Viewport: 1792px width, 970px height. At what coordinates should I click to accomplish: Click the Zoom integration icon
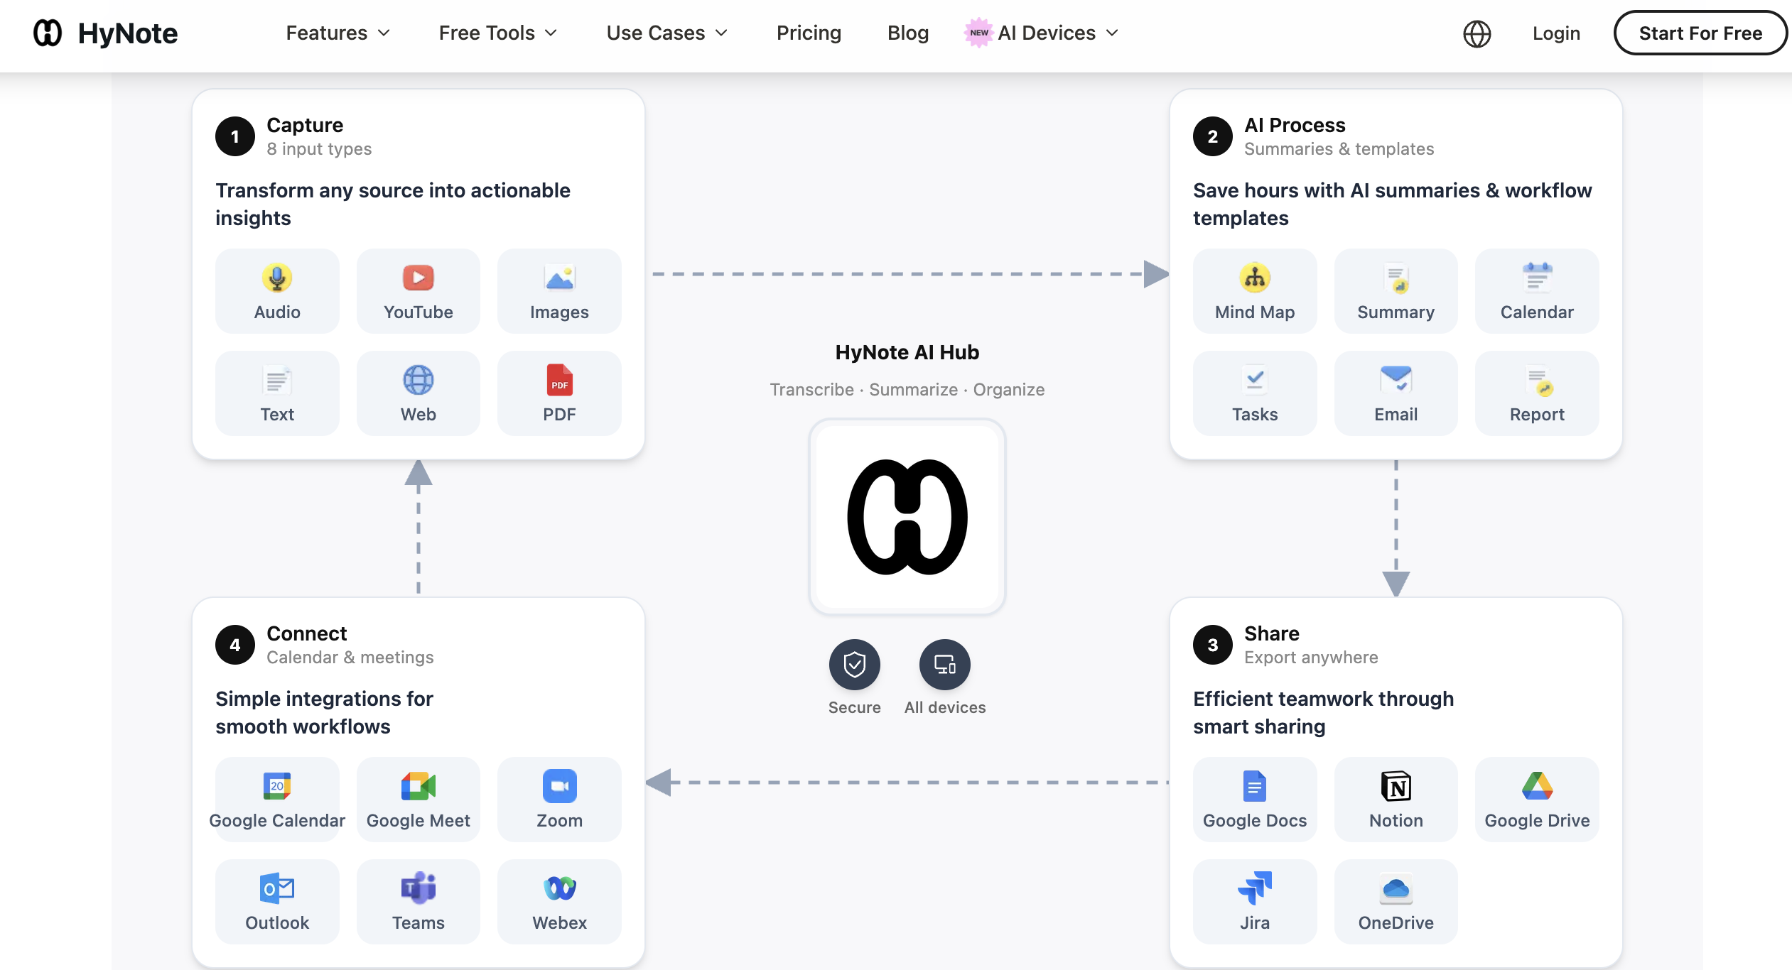point(559,786)
